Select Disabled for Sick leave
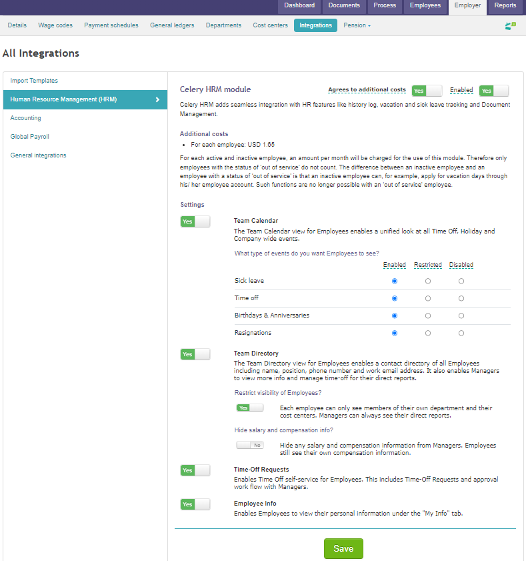Viewport: 526px width, 561px height. pos(461,281)
